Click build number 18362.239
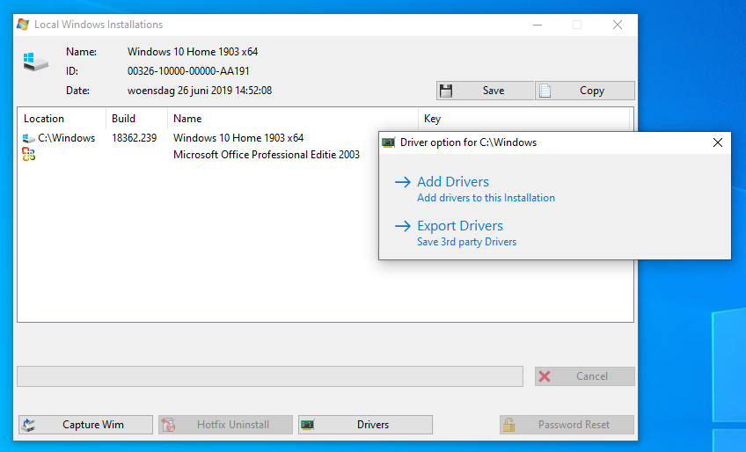 (135, 138)
